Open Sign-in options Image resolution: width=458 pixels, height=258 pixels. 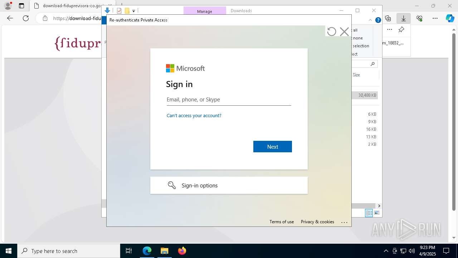click(x=229, y=185)
